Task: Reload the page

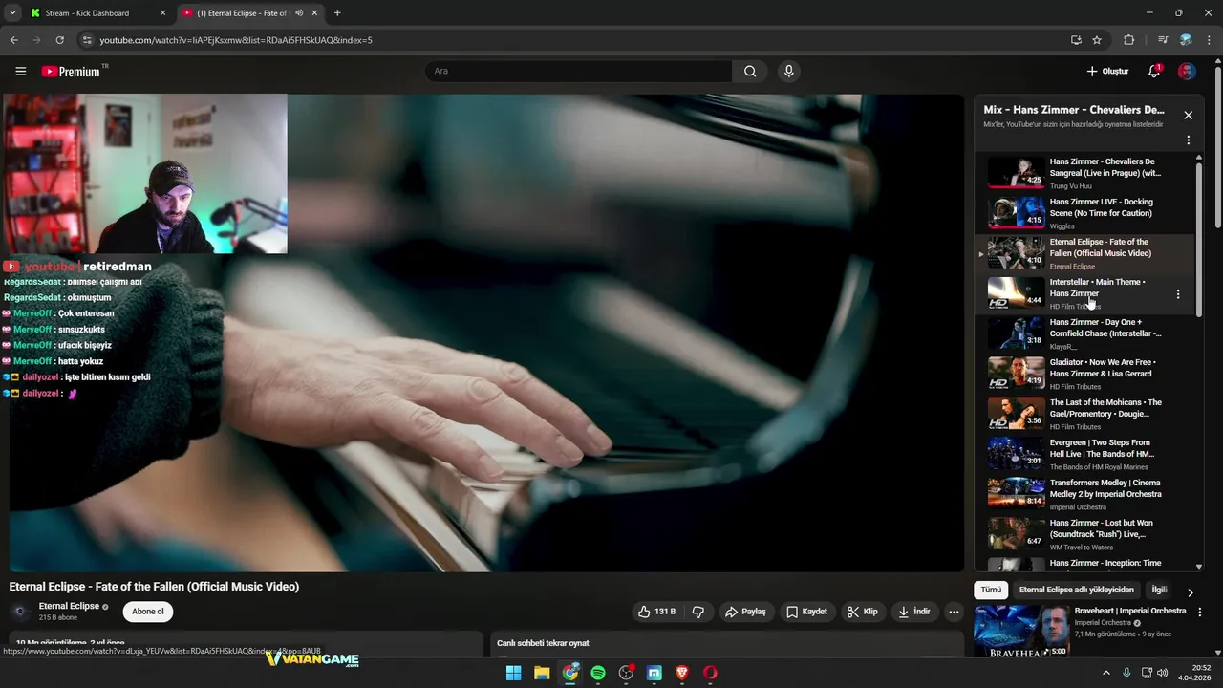Action: tap(59, 40)
